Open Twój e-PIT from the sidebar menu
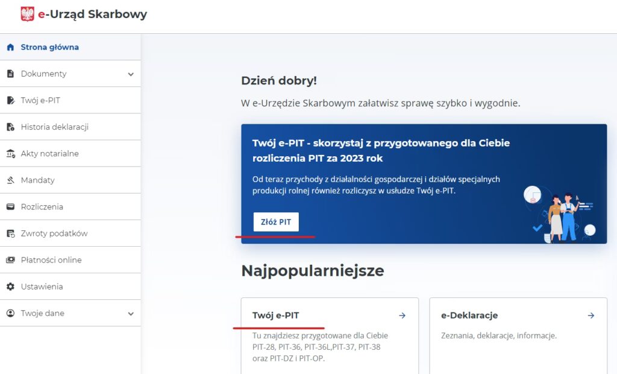Screen dimensions: 617x374 click(40, 100)
